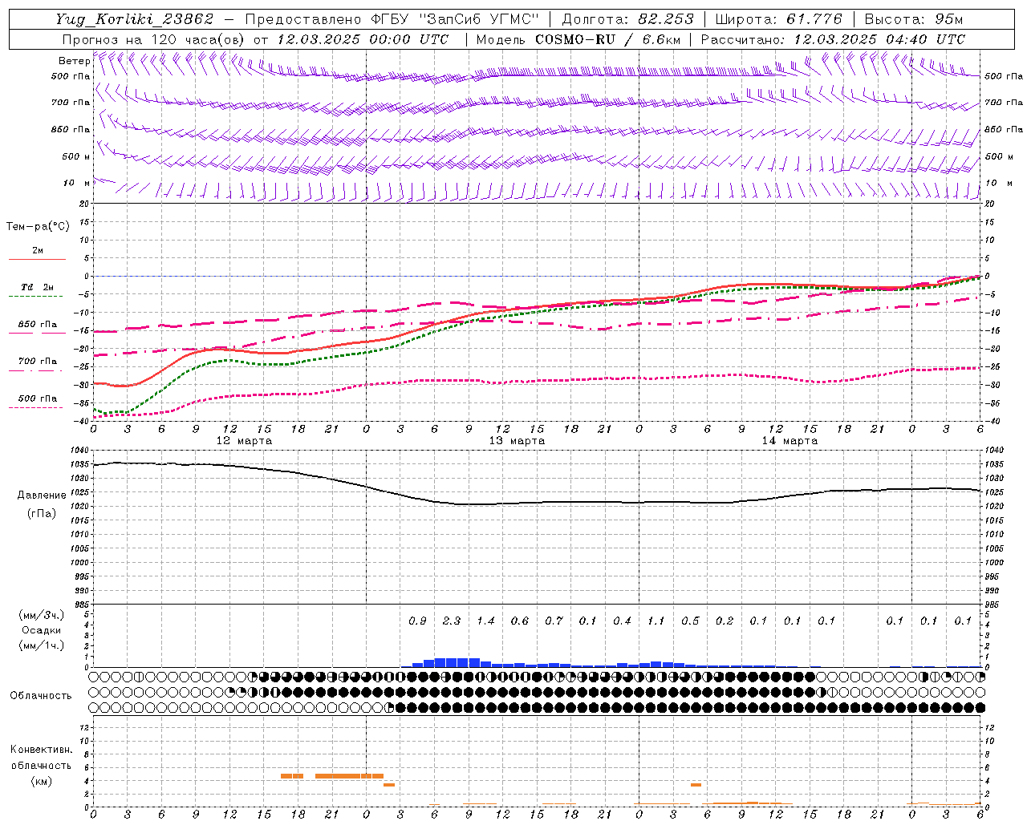Click the 13 марта date label
The image size is (1027, 821).
[x=517, y=441]
